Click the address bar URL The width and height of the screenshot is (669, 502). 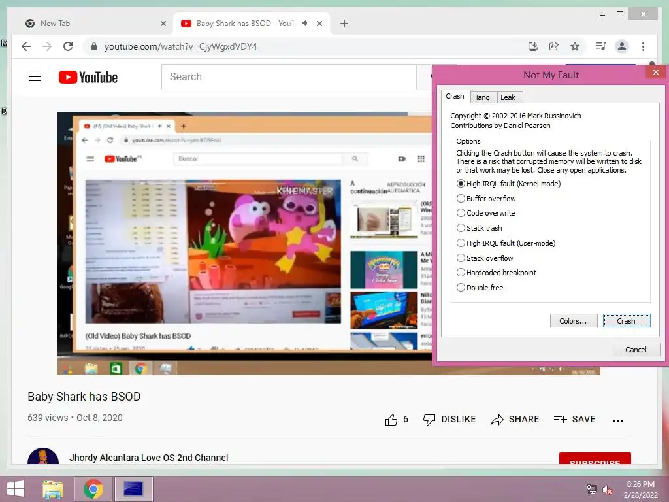(180, 46)
